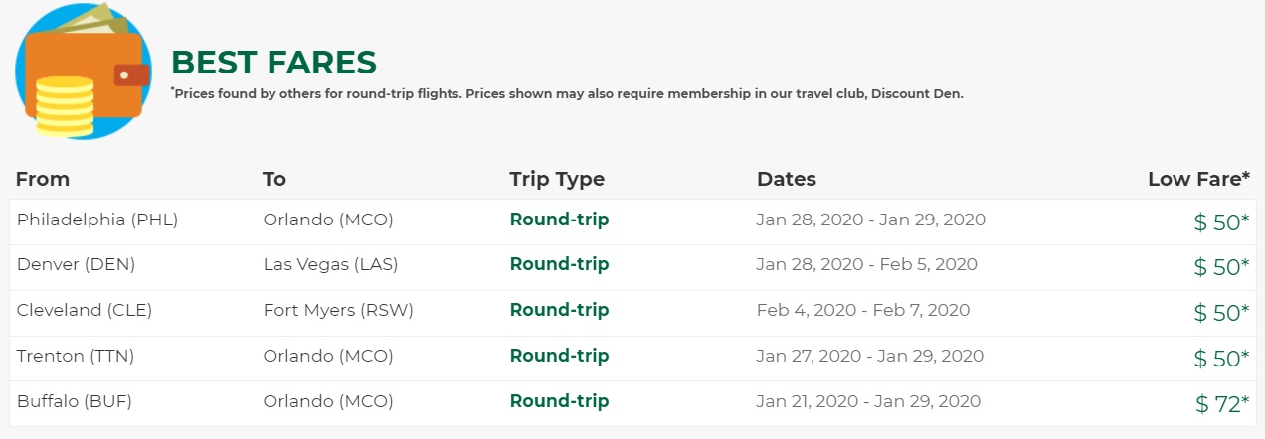Open the Denver to Las Vegas Round-trip link
The image size is (1265, 439).
click(559, 264)
